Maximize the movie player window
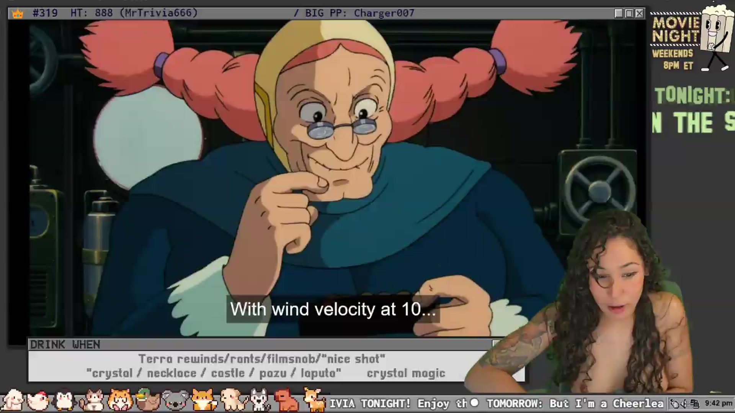Viewport: 735px width, 413px height. tap(629, 13)
